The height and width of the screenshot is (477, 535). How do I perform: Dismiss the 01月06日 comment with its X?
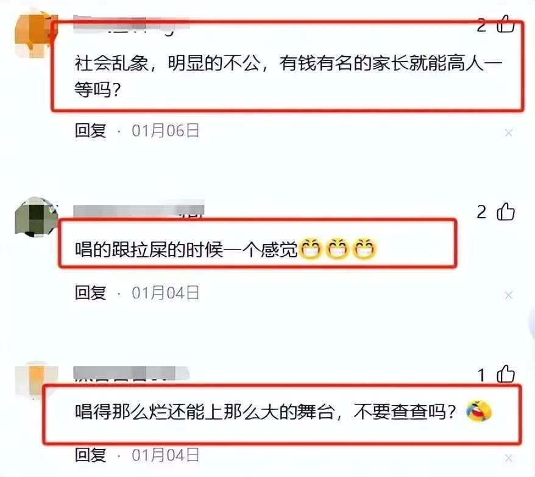(508, 133)
